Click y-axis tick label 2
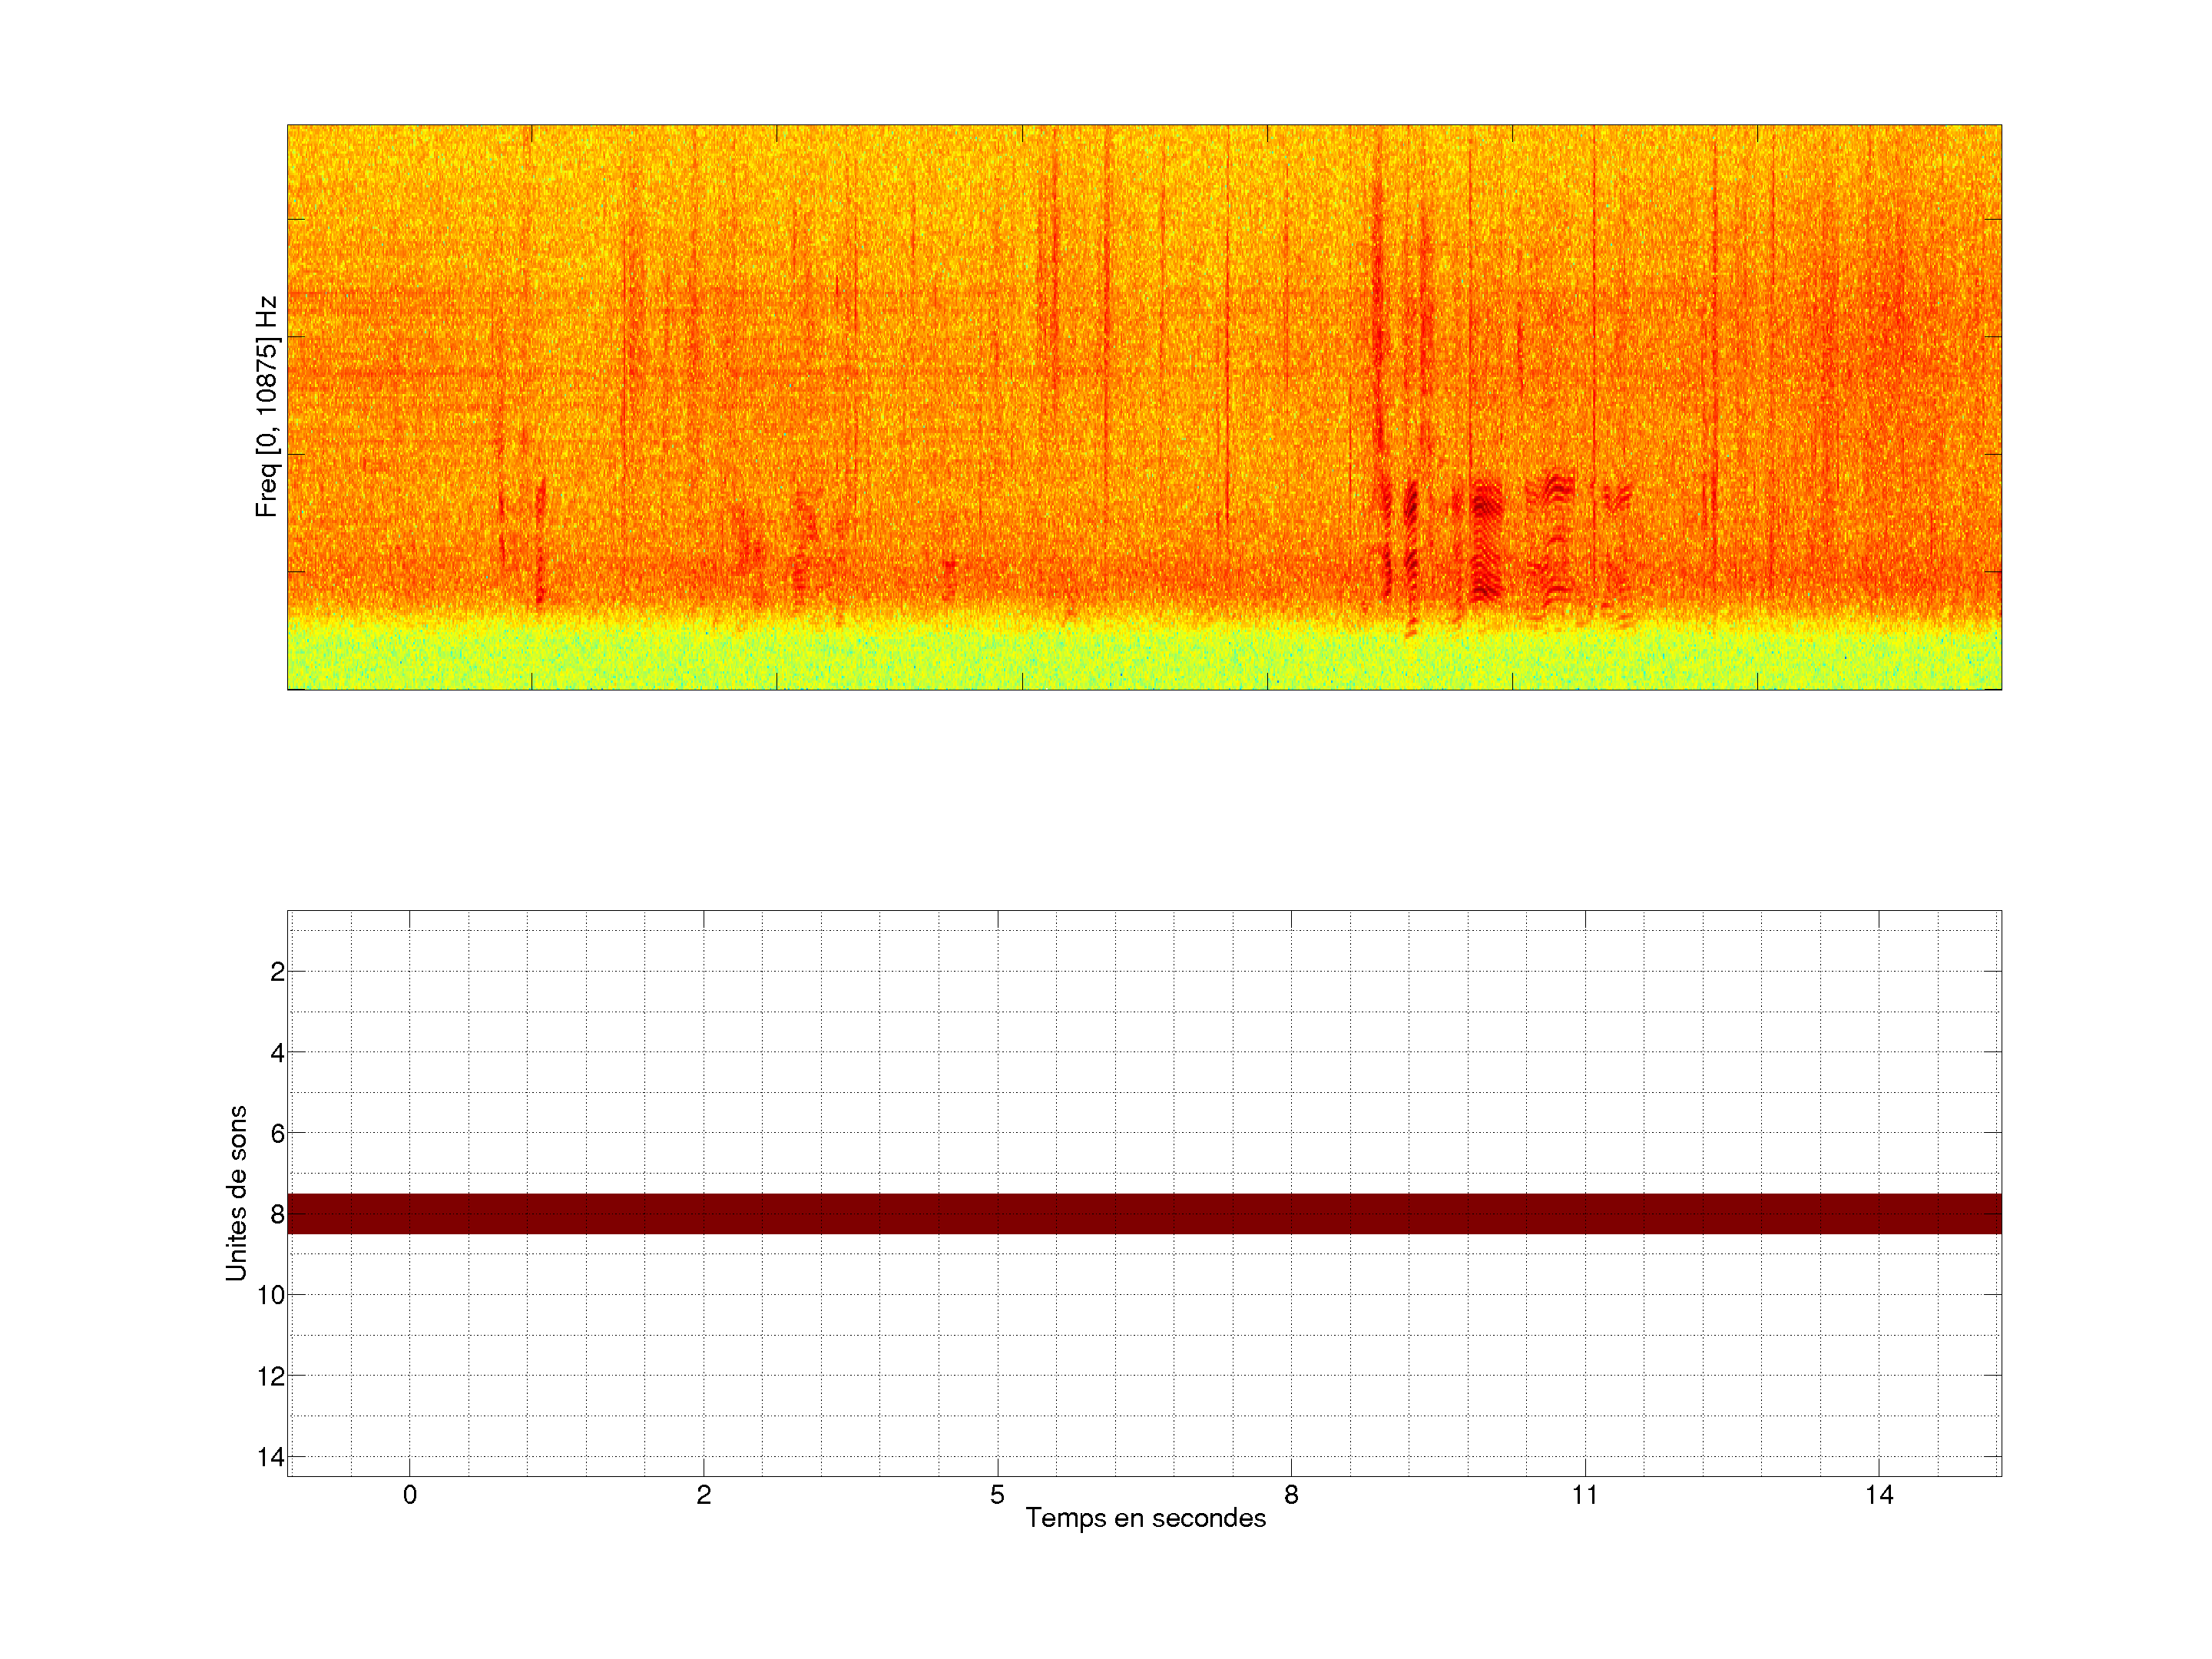The height and width of the screenshot is (1659, 2212). (x=277, y=972)
